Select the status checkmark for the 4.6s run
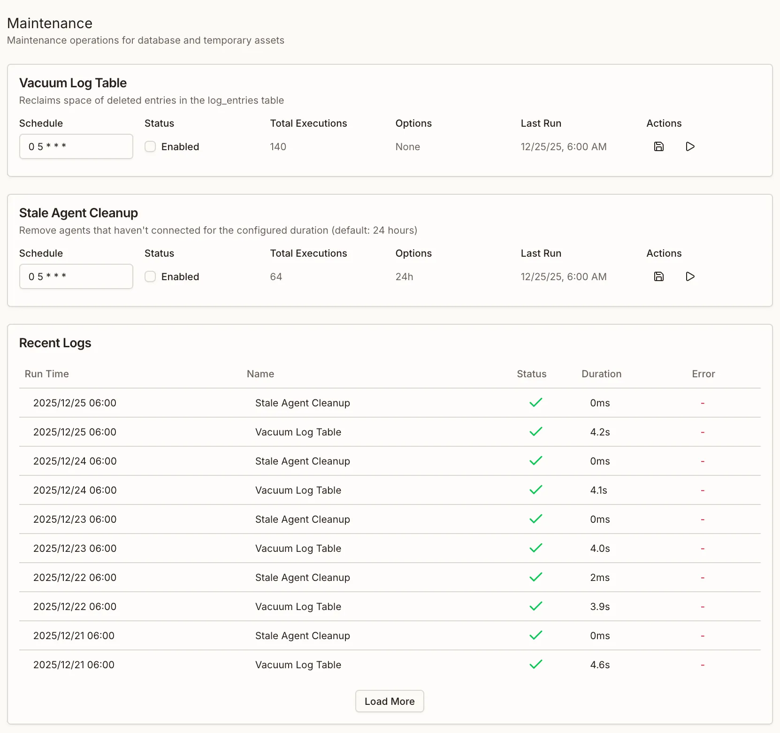Viewport: 780px width, 733px height. point(535,664)
